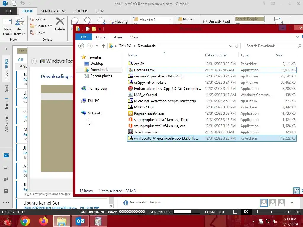The image size is (303, 227).
Task: Open recent locations dropdown in Explorer
Action: tap(97, 46)
